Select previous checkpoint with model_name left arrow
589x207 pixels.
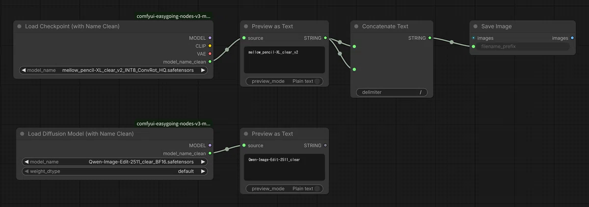(x=23, y=70)
